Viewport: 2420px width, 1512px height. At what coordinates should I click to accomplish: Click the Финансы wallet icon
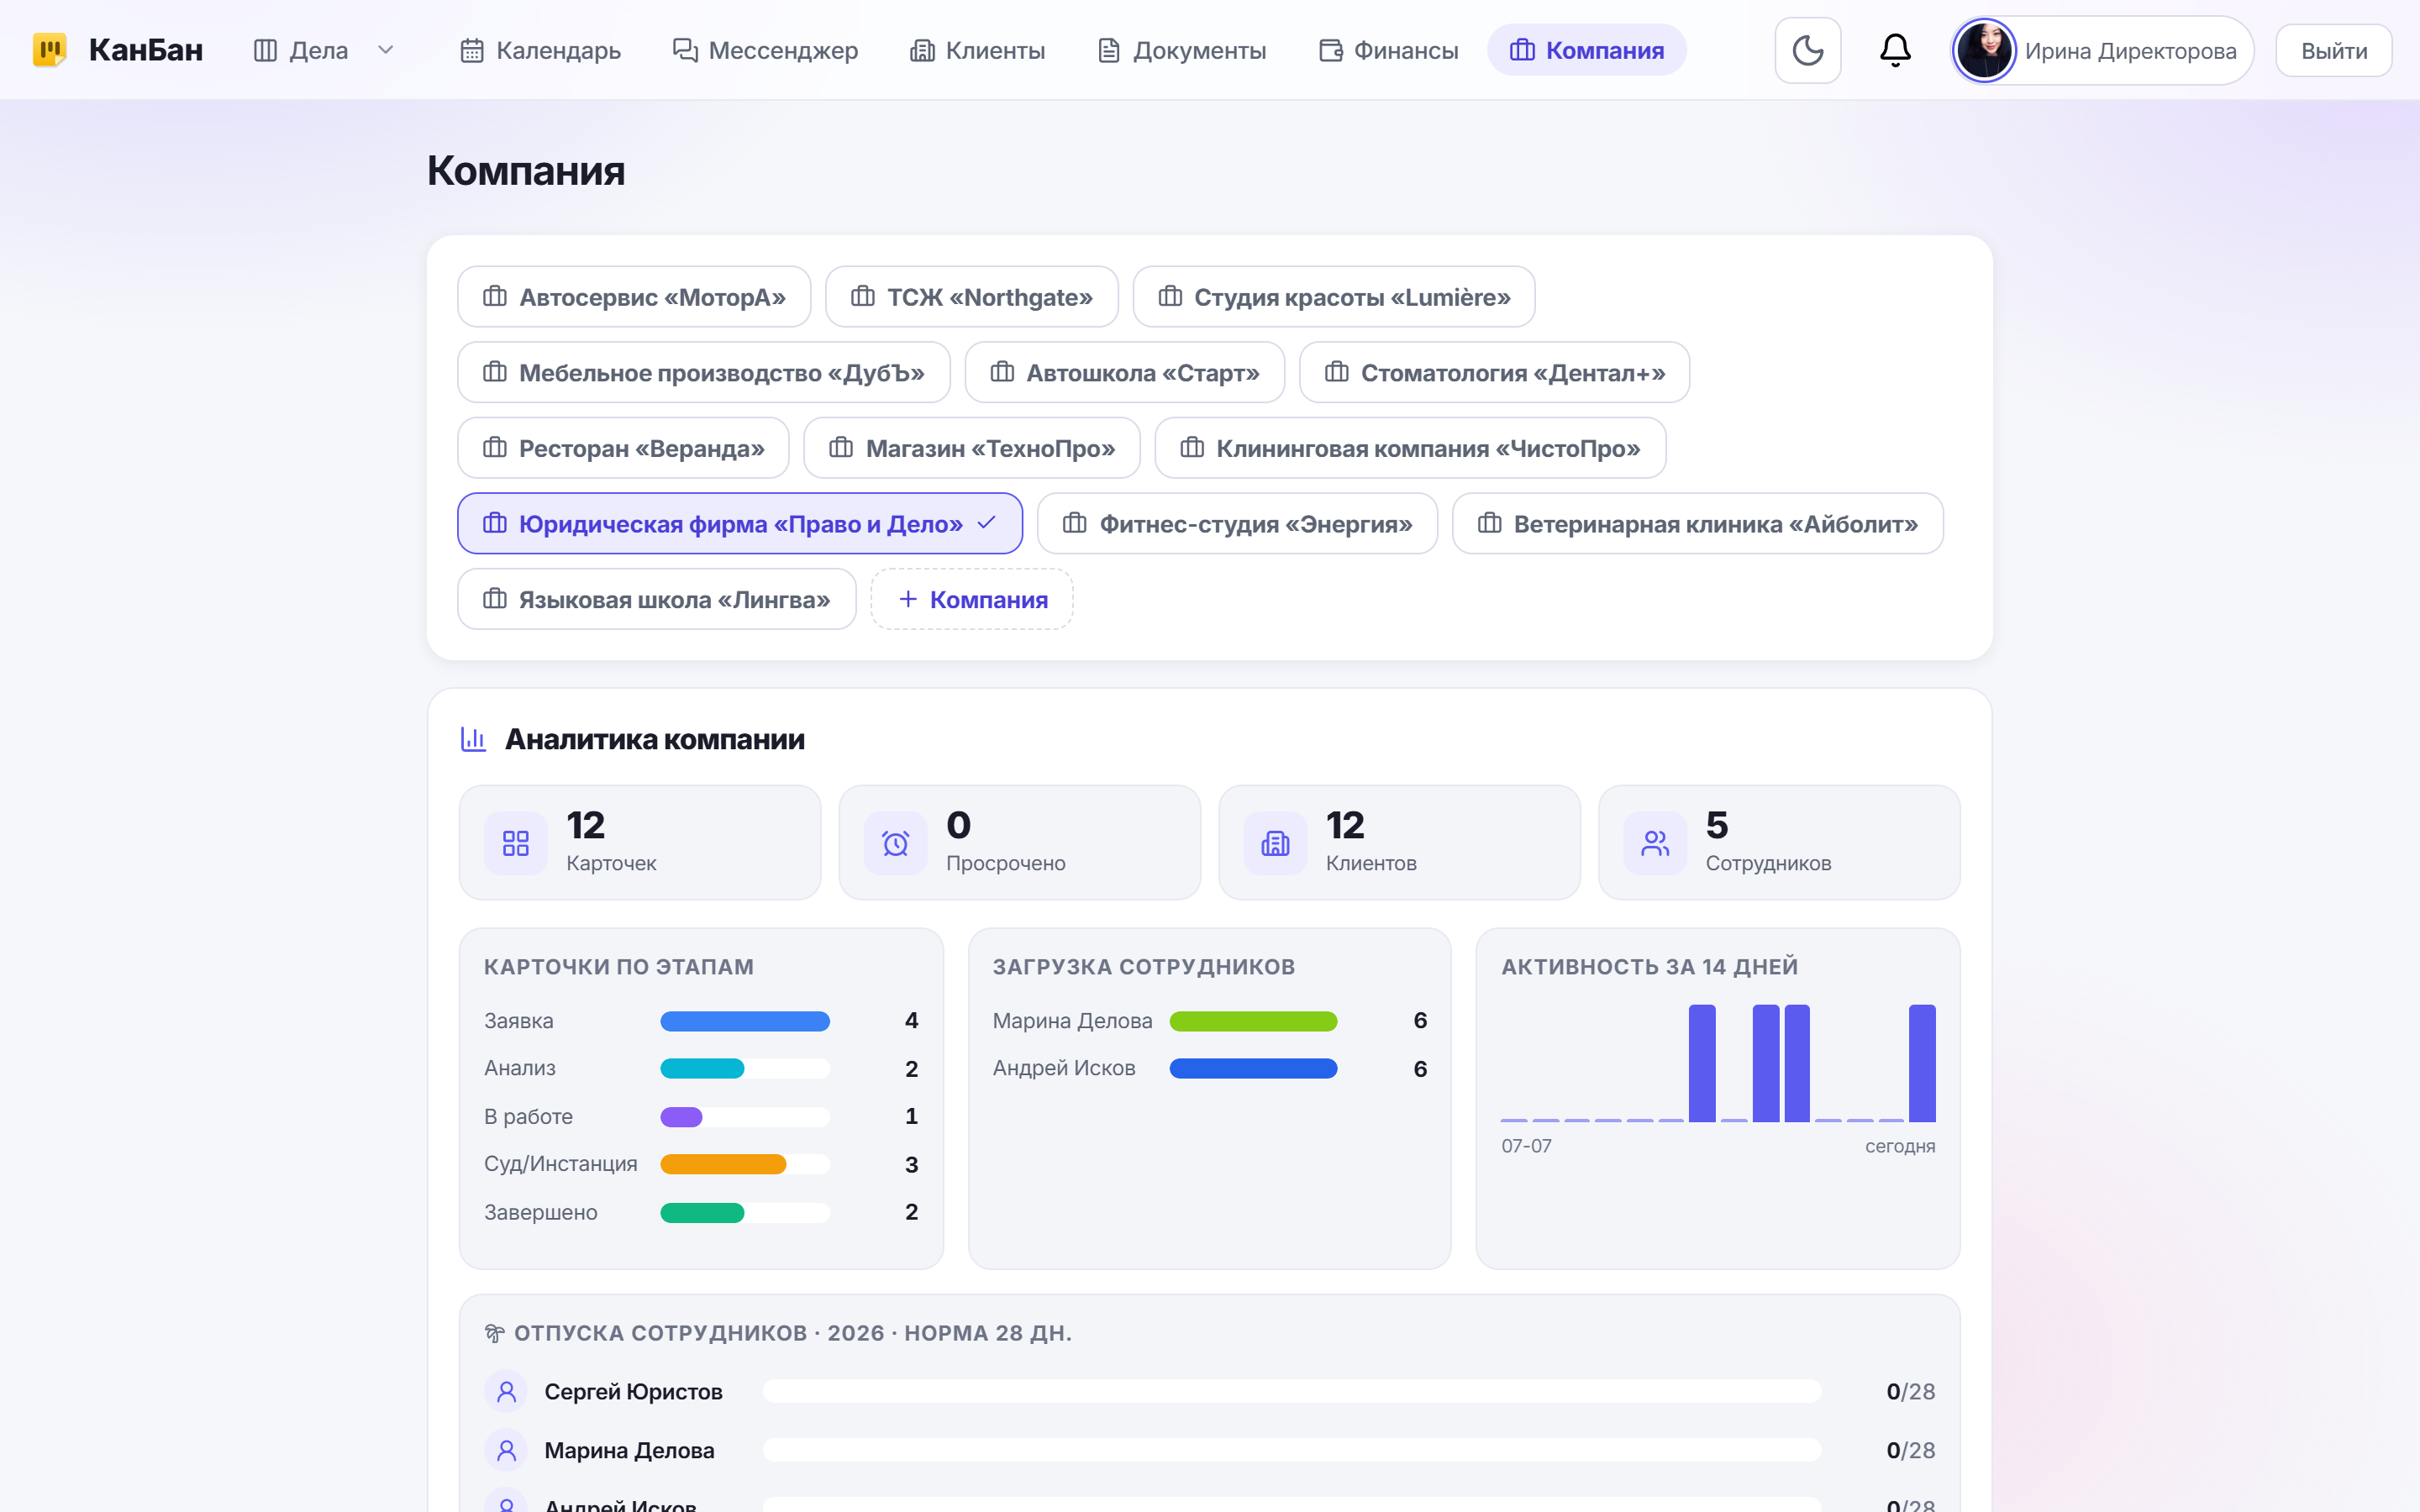click(x=1330, y=50)
